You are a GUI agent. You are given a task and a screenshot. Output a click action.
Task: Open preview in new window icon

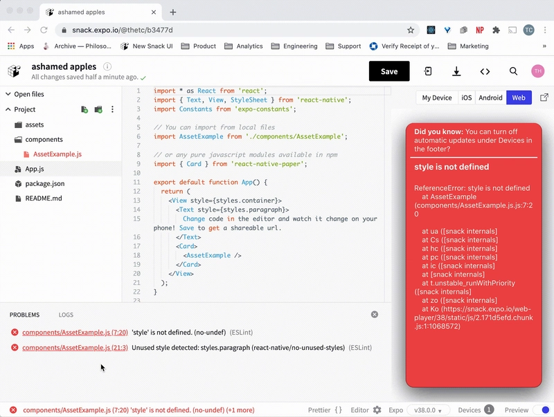coord(544,98)
